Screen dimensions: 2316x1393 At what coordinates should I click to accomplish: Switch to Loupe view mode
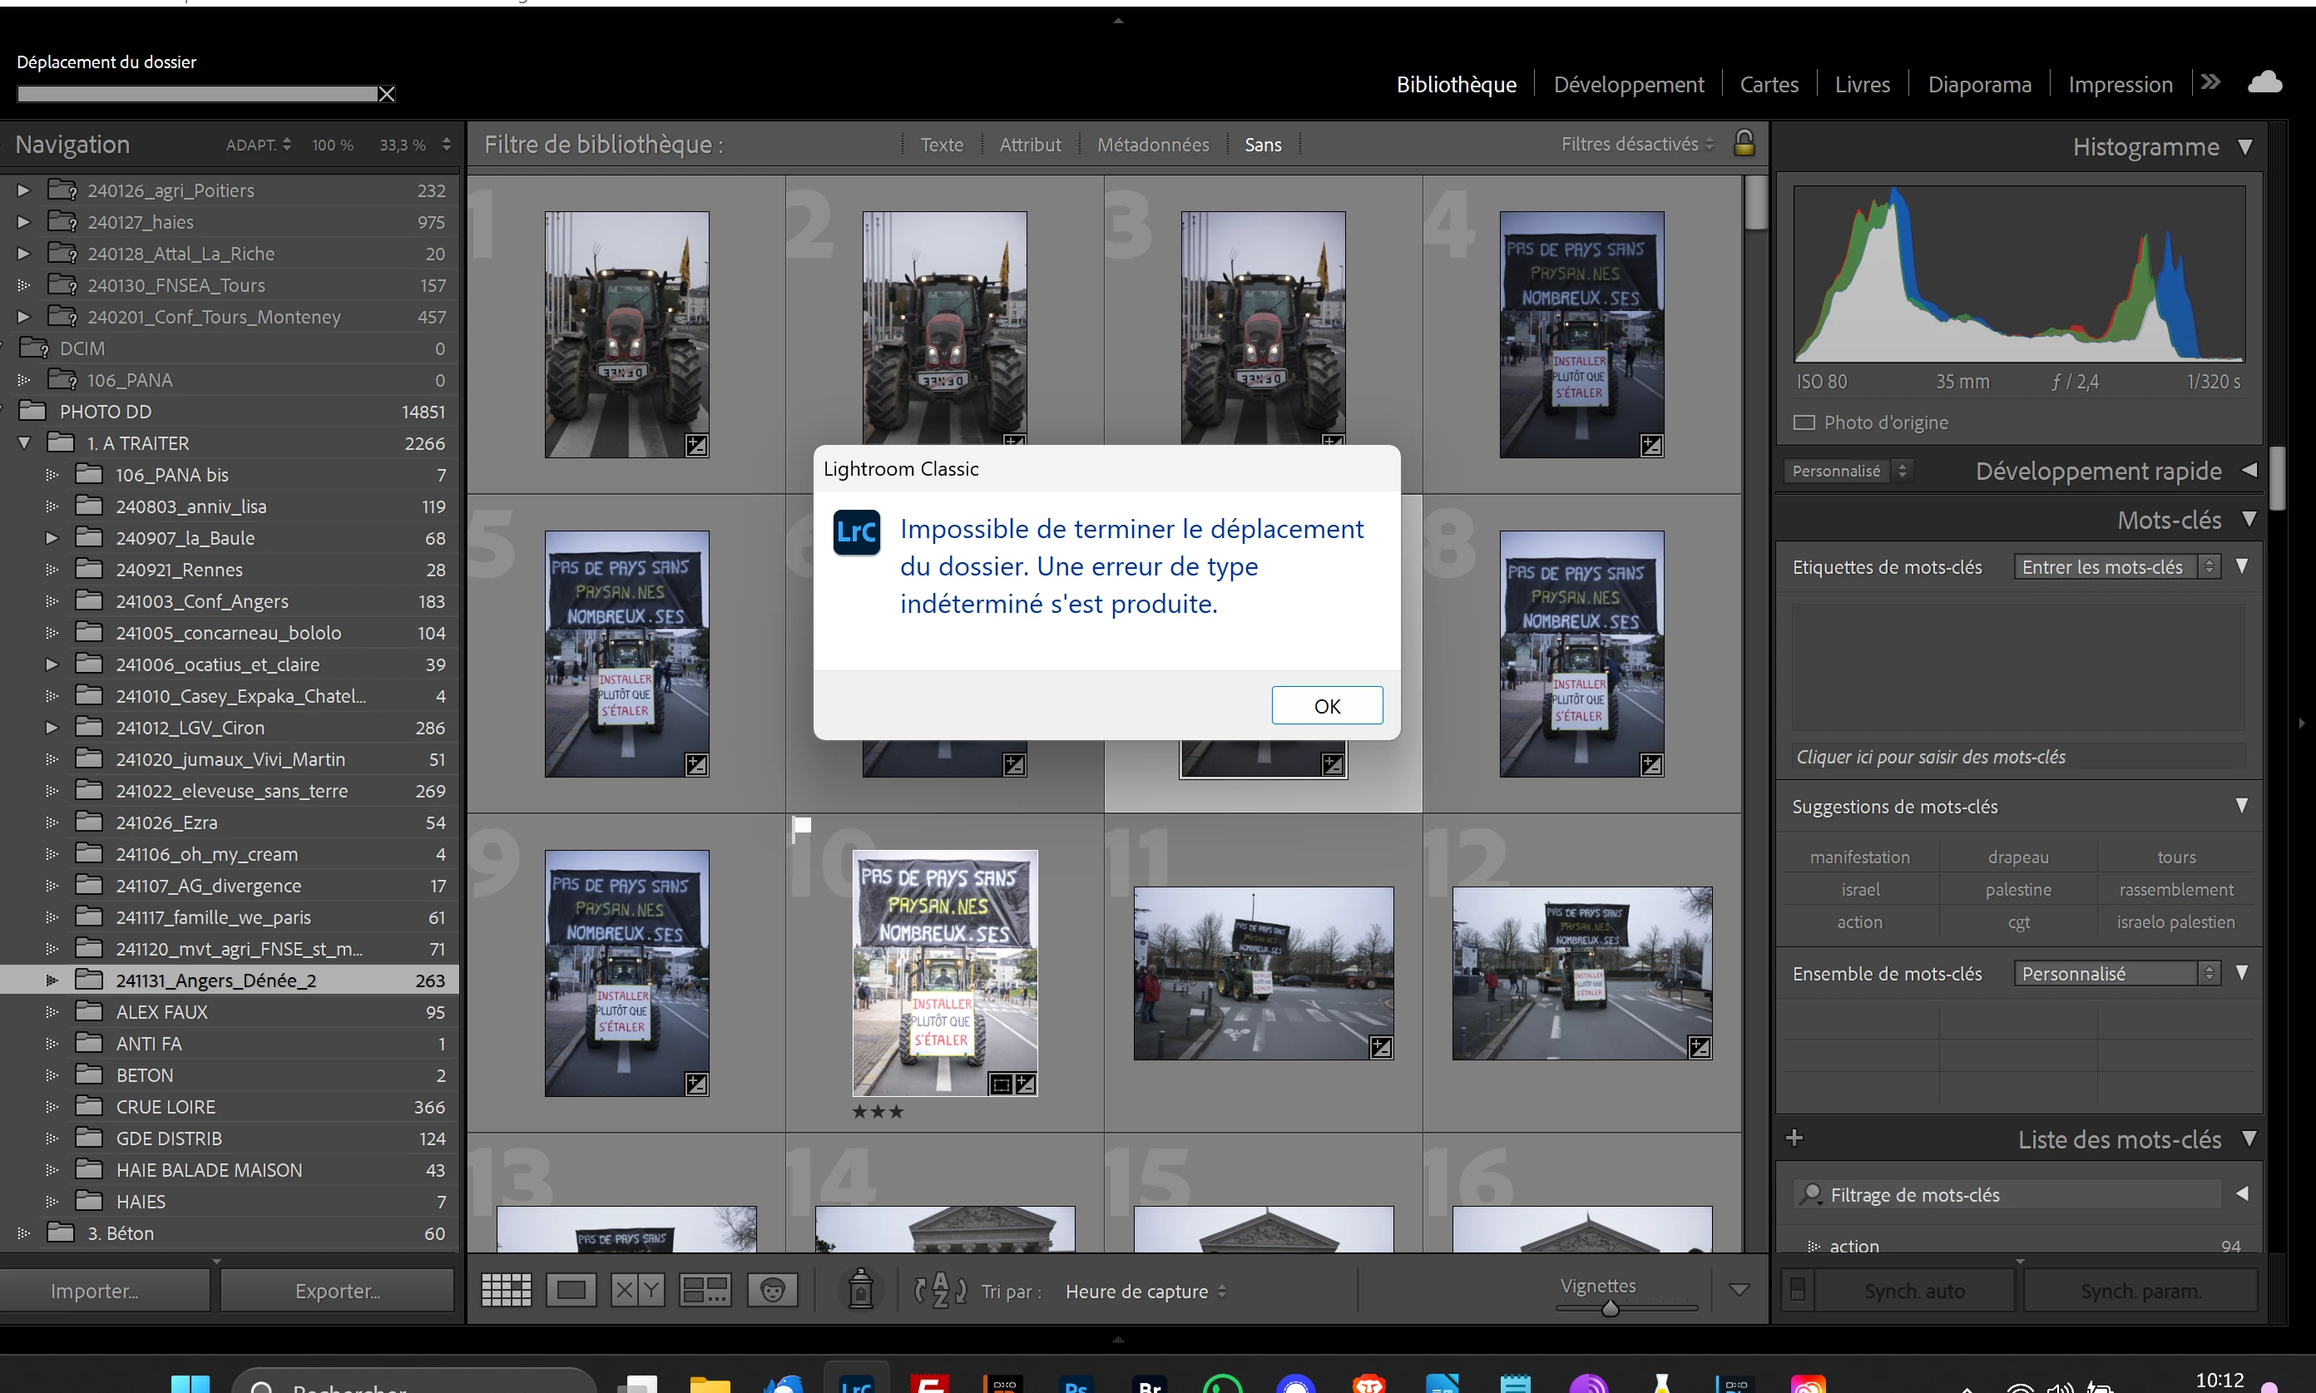pos(571,1290)
